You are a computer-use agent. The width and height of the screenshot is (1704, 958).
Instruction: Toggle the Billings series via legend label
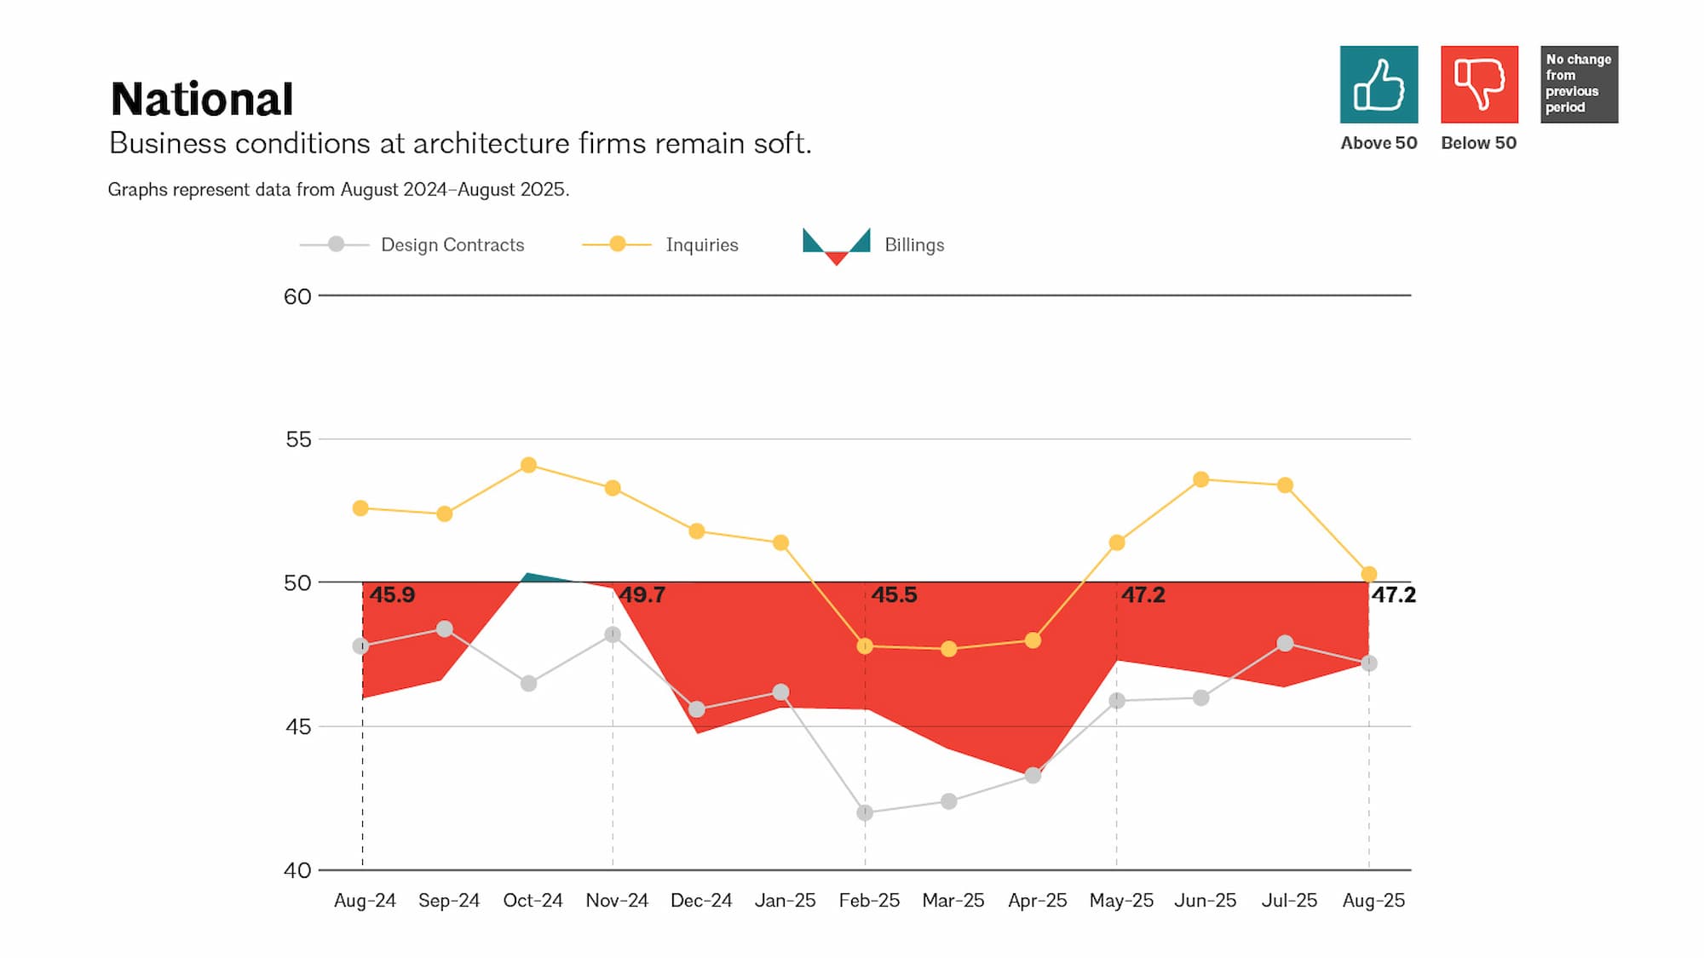pos(914,245)
